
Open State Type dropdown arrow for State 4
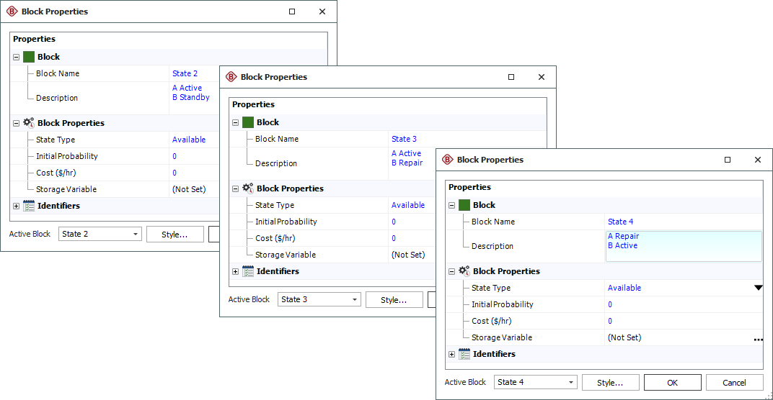758,288
